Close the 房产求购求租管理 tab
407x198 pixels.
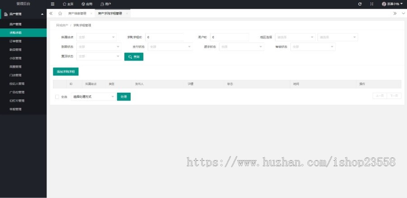coord(127,14)
